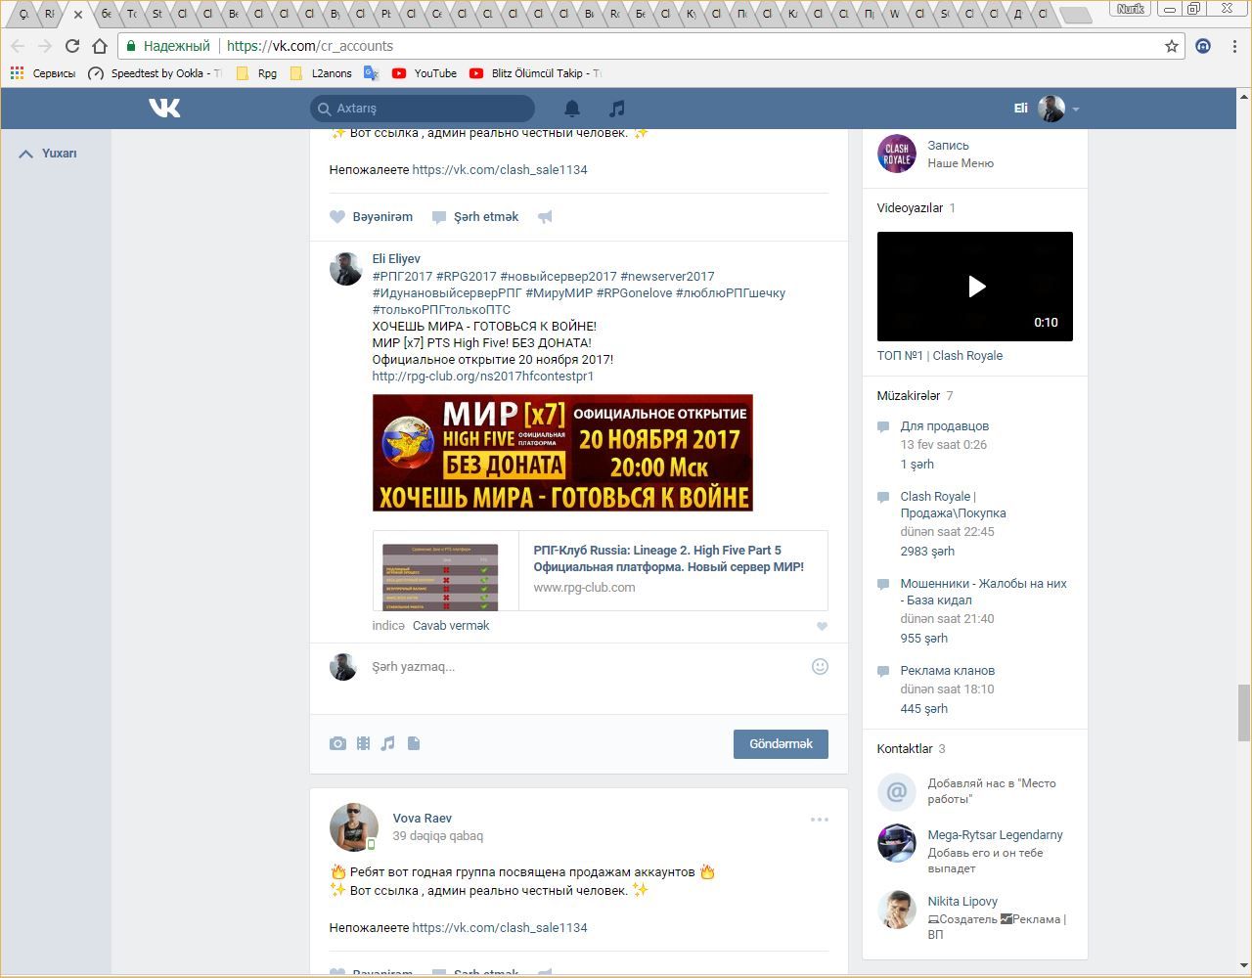
Task: Attach a document using file icon
Action: [414, 743]
